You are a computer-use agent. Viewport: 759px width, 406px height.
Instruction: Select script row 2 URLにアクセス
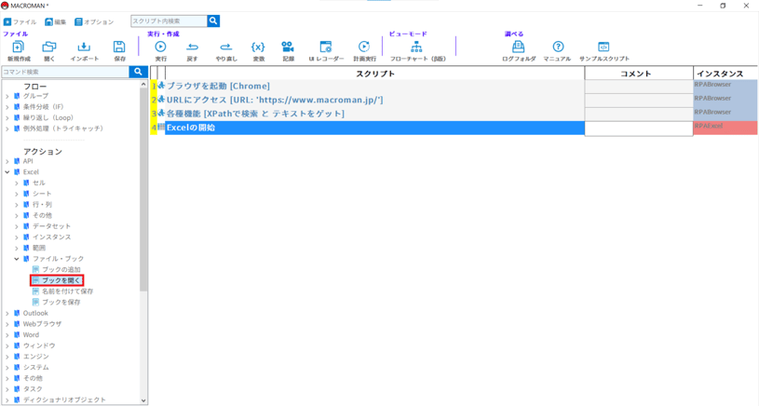pyautogui.click(x=275, y=100)
